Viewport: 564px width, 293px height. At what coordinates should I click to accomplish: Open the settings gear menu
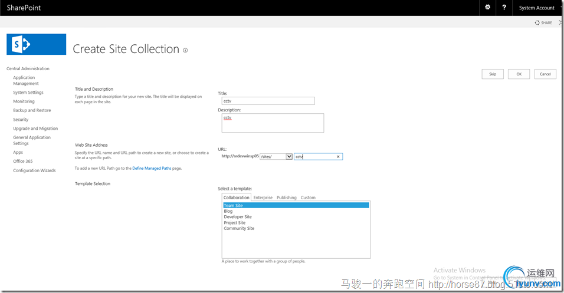[x=487, y=7]
